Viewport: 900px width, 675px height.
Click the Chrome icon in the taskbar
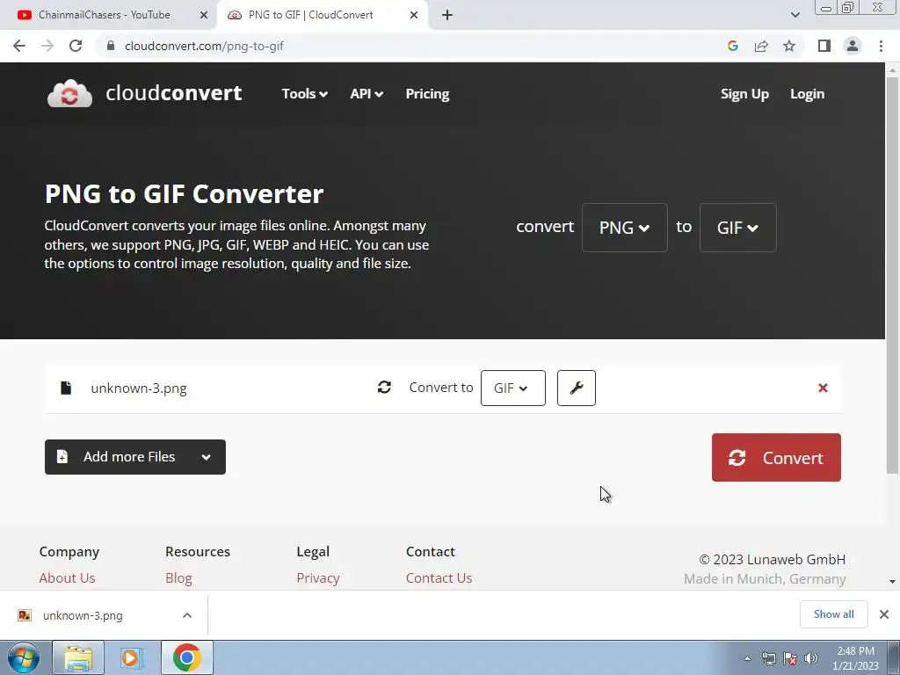(x=187, y=657)
